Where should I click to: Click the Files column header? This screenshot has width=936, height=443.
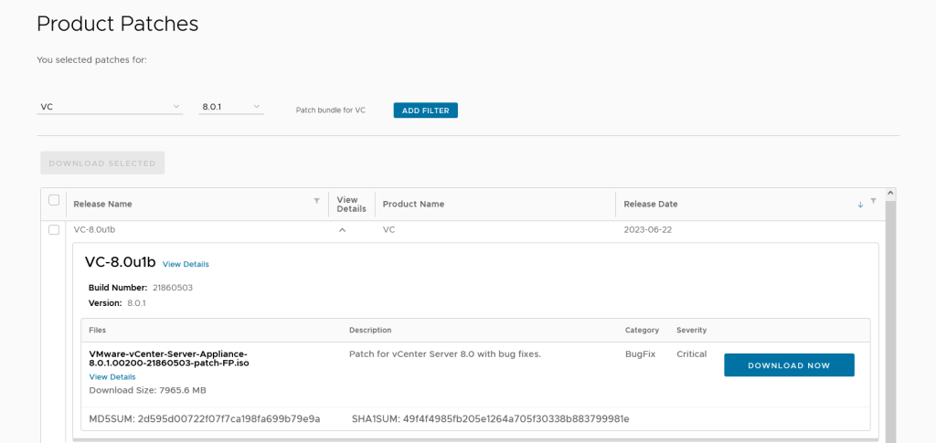tap(97, 330)
